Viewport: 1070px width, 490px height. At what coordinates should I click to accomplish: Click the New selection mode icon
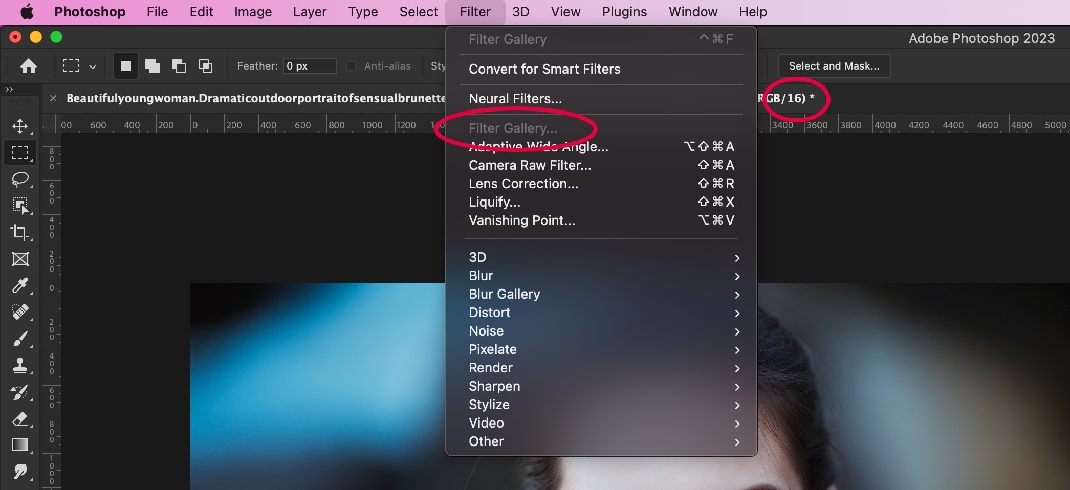[125, 66]
